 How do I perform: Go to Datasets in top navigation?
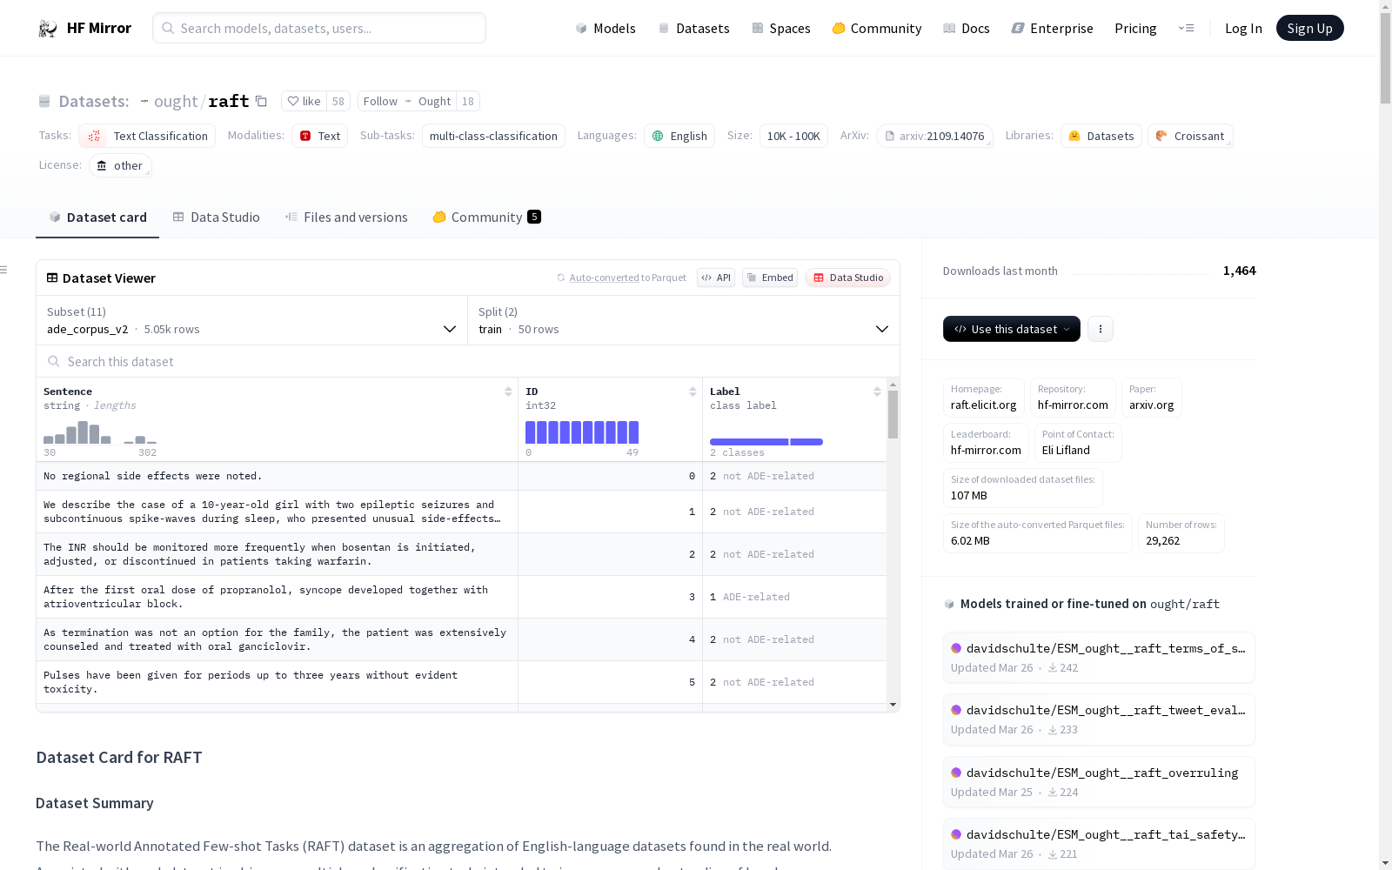point(693,28)
